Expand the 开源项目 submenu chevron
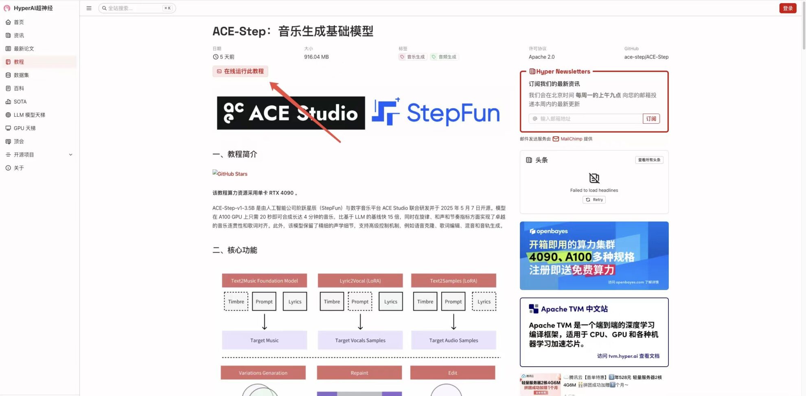 70,155
